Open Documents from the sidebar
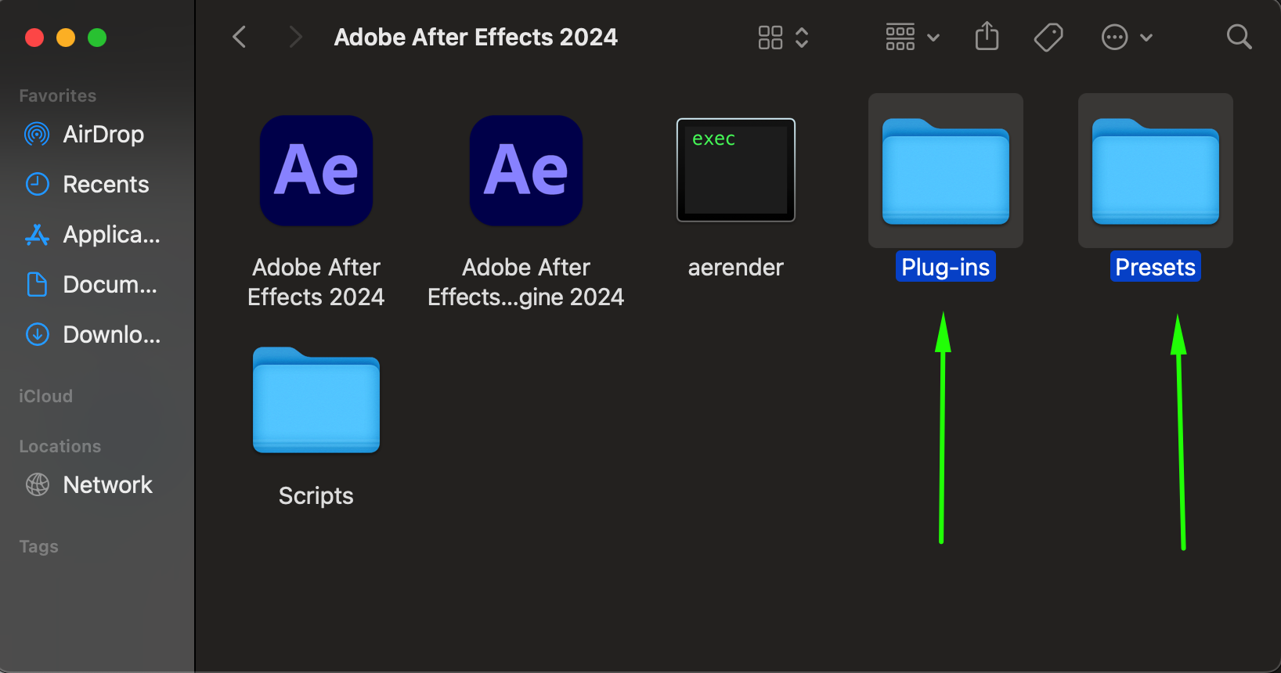The image size is (1281, 673). pyautogui.click(x=110, y=285)
